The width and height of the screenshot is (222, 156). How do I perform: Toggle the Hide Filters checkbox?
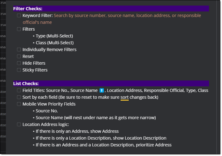point(19,63)
